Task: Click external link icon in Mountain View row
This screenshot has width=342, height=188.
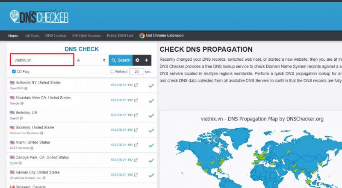Action: [136, 100]
